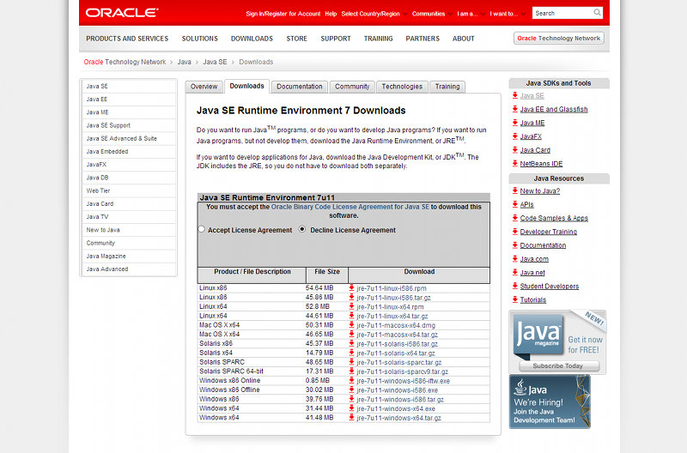Click arrow icon beside Code Samples & Apps
The image size is (687, 453).
click(514, 218)
